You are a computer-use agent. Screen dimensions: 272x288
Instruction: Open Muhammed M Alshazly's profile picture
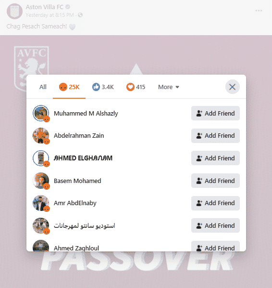tap(41, 113)
